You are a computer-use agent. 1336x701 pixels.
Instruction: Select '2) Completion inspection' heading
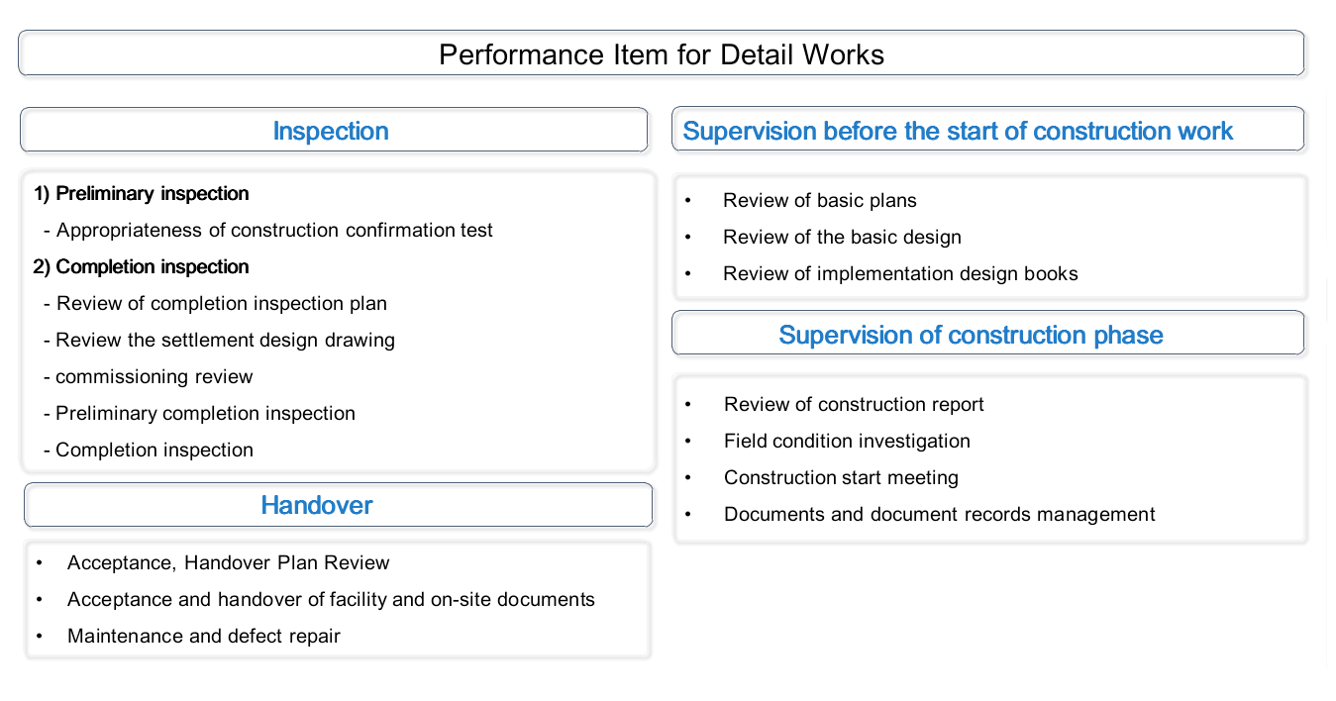pyautogui.click(x=142, y=266)
